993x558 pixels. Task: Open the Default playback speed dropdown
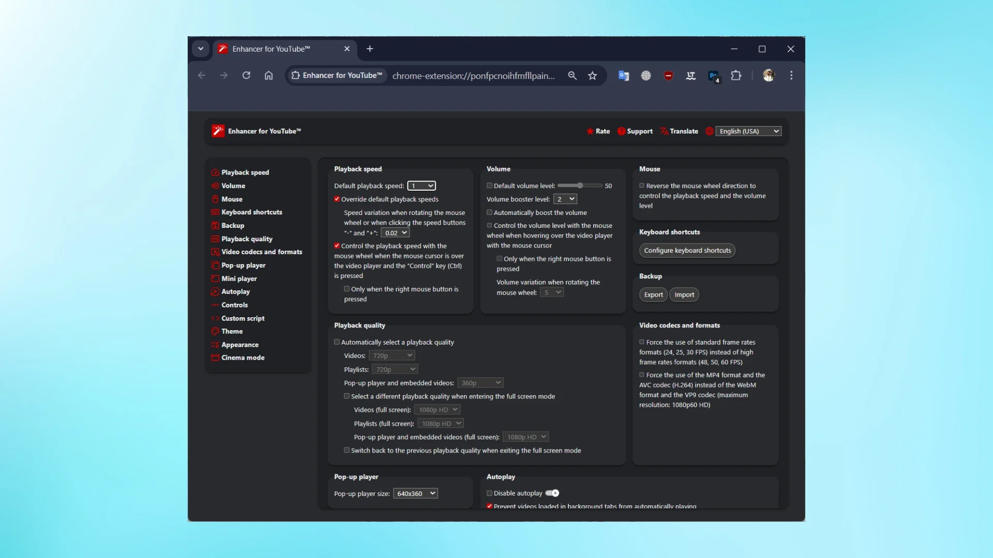(422, 185)
